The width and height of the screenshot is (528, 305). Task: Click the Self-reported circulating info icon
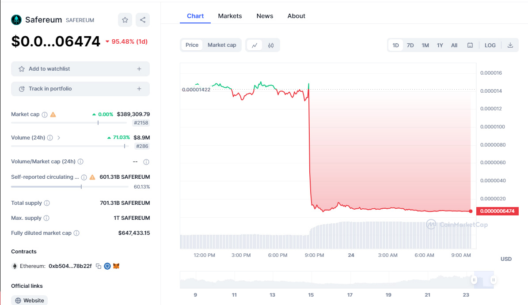pyautogui.click(x=84, y=177)
